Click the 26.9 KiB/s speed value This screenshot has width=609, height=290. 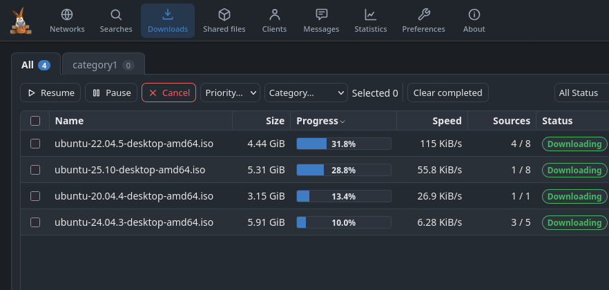pos(439,196)
